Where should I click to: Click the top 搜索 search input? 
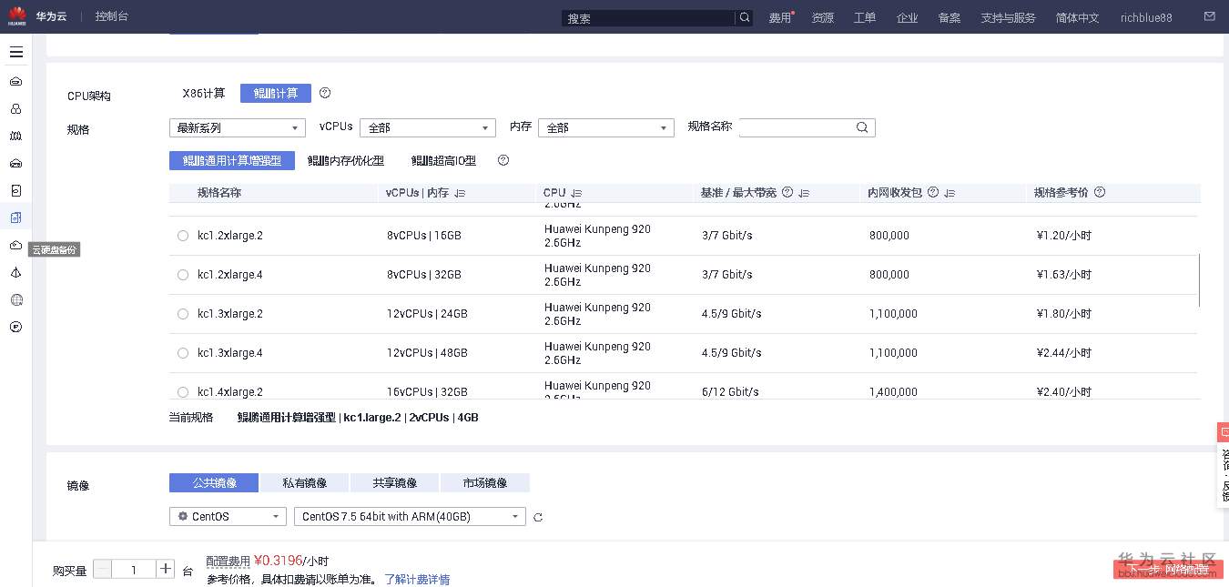pos(648,17)
